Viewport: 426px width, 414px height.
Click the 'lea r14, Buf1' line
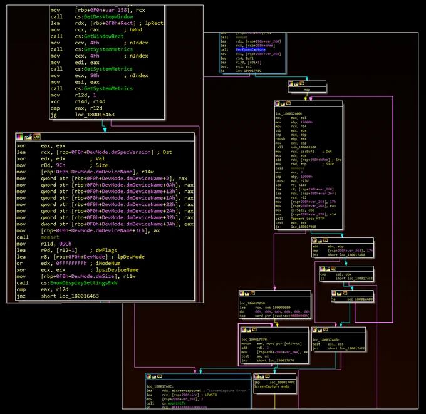[x=237, y=58]
